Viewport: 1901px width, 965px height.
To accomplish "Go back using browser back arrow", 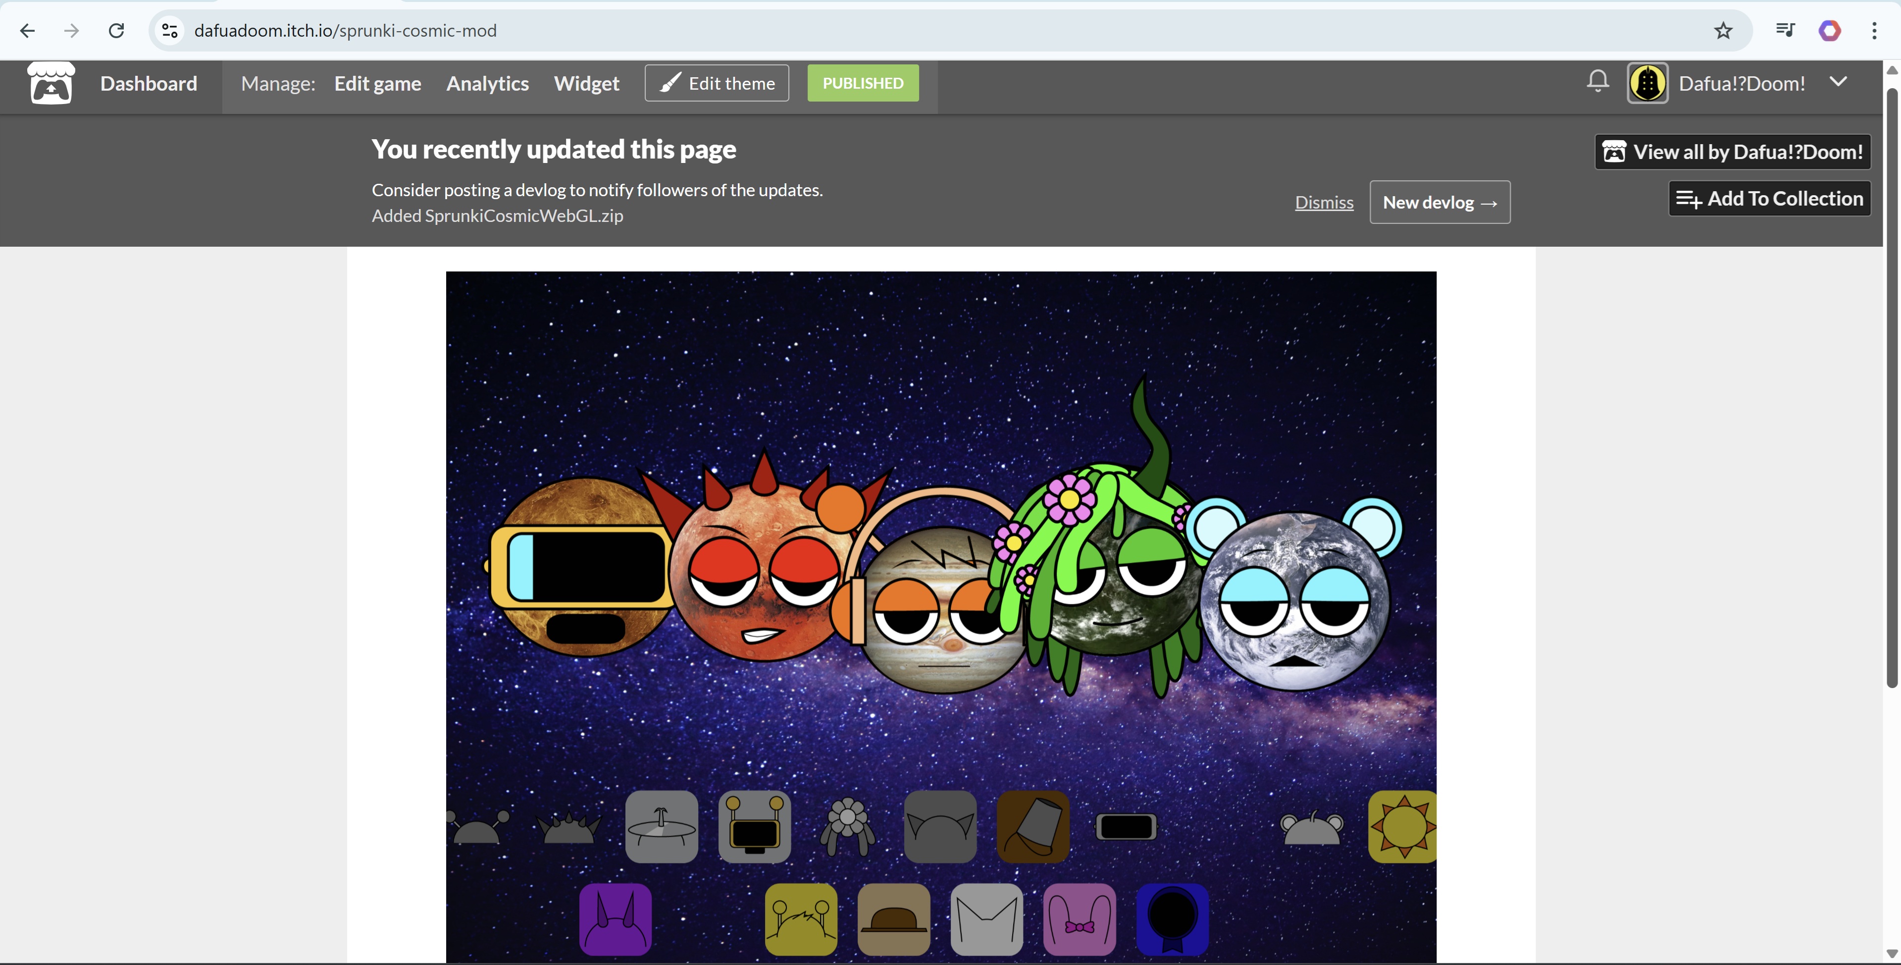I will click(x=27, y=31).
